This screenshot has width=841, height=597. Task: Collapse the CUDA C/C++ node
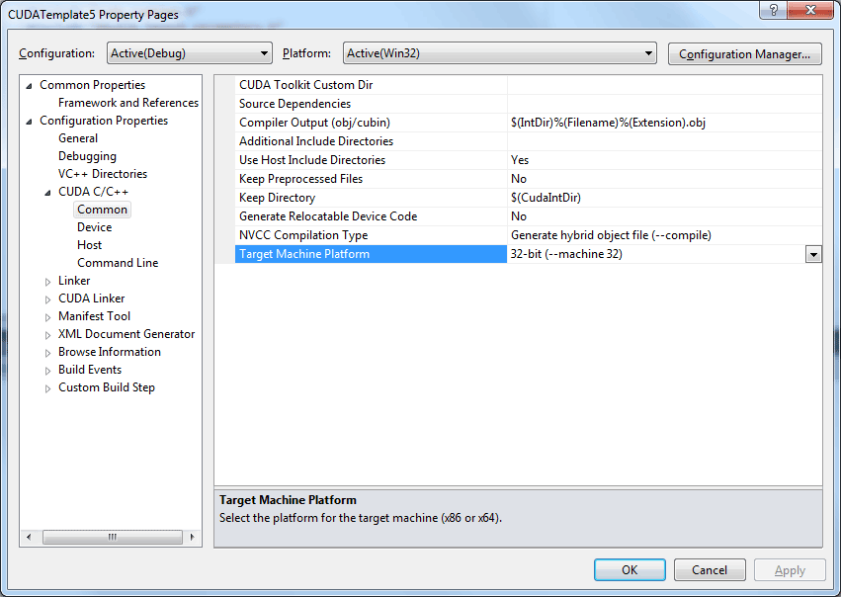(47, 193)
